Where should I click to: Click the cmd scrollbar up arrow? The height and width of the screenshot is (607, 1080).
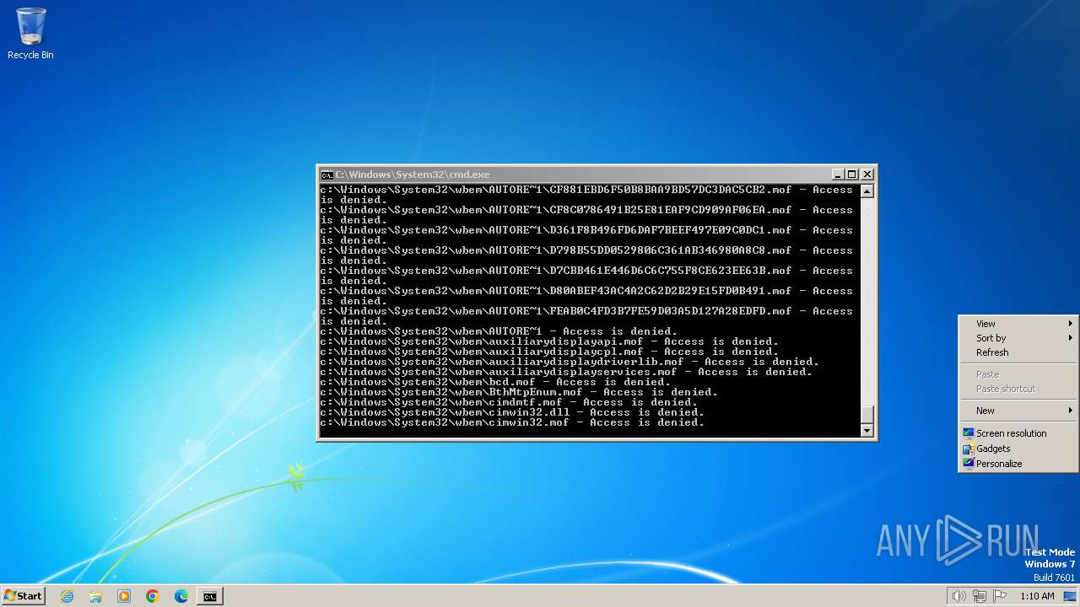(x=867, y=191)
